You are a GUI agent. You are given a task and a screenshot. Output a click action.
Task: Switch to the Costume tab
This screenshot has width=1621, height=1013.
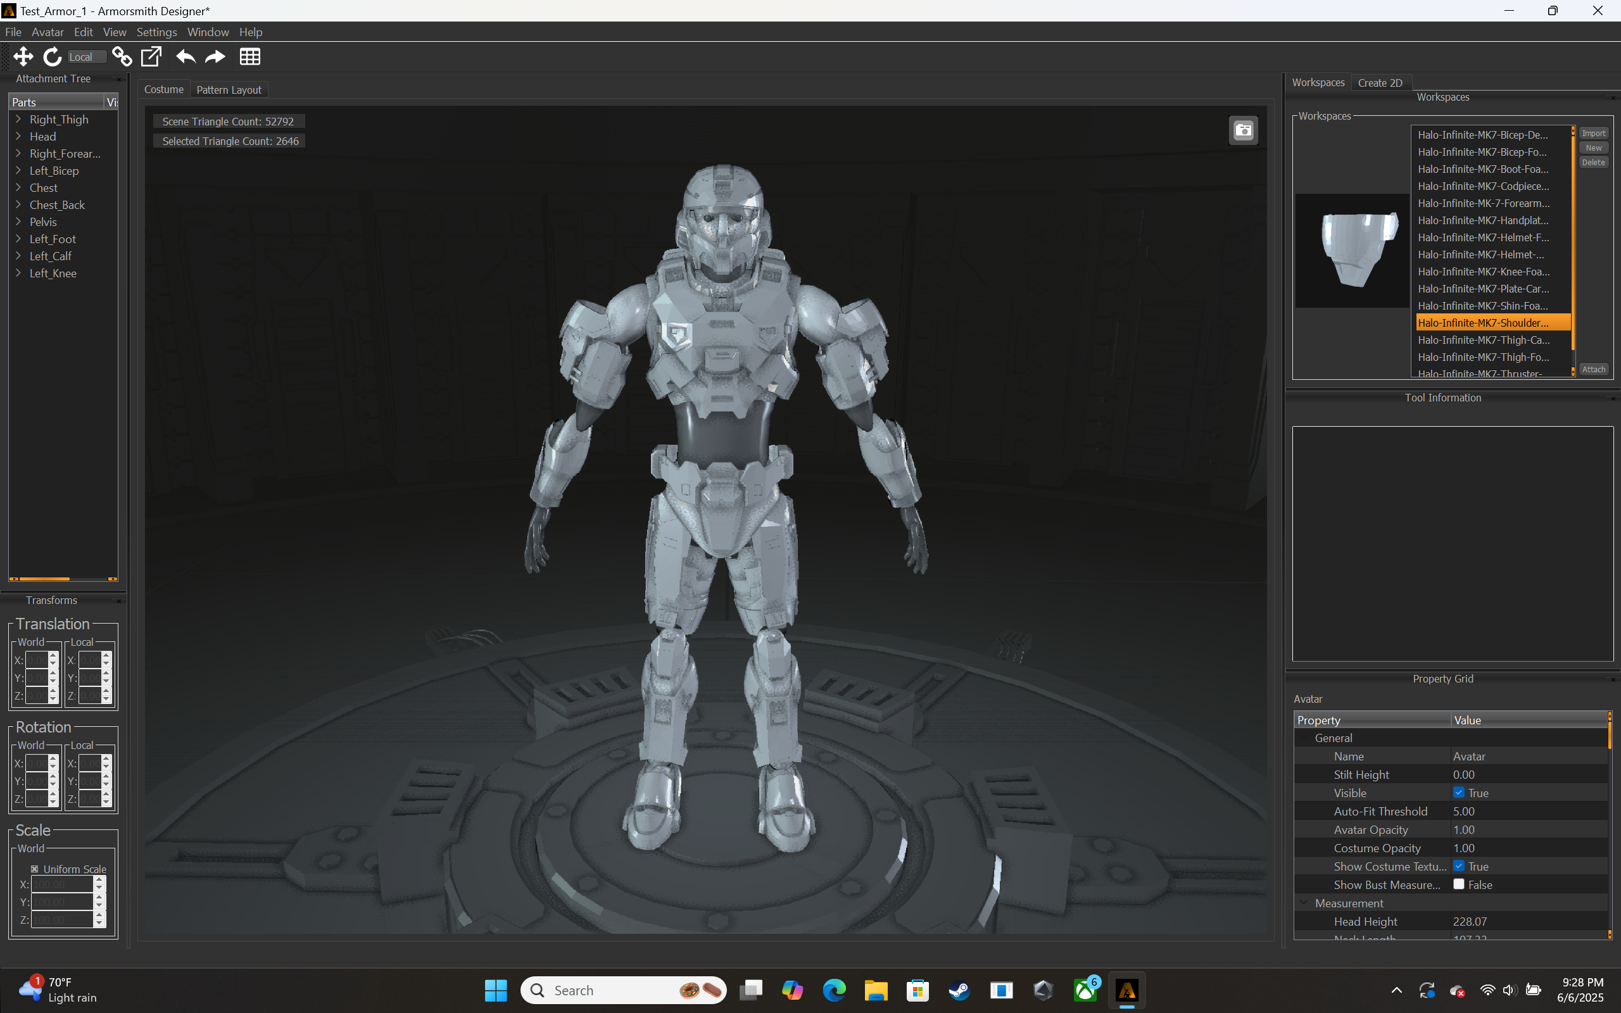point(164,90)
